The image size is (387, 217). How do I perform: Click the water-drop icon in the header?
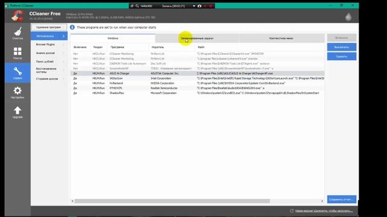point(348,17)
